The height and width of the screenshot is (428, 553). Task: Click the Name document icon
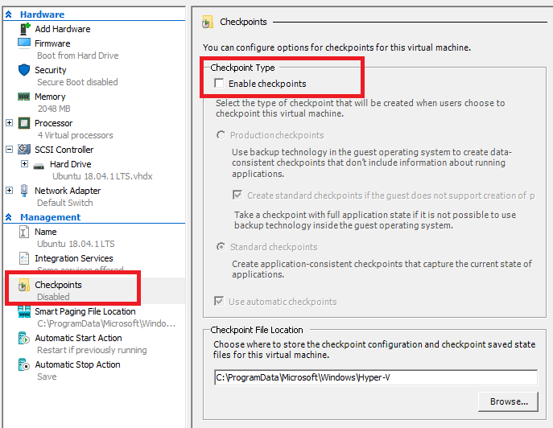[24, 232]
